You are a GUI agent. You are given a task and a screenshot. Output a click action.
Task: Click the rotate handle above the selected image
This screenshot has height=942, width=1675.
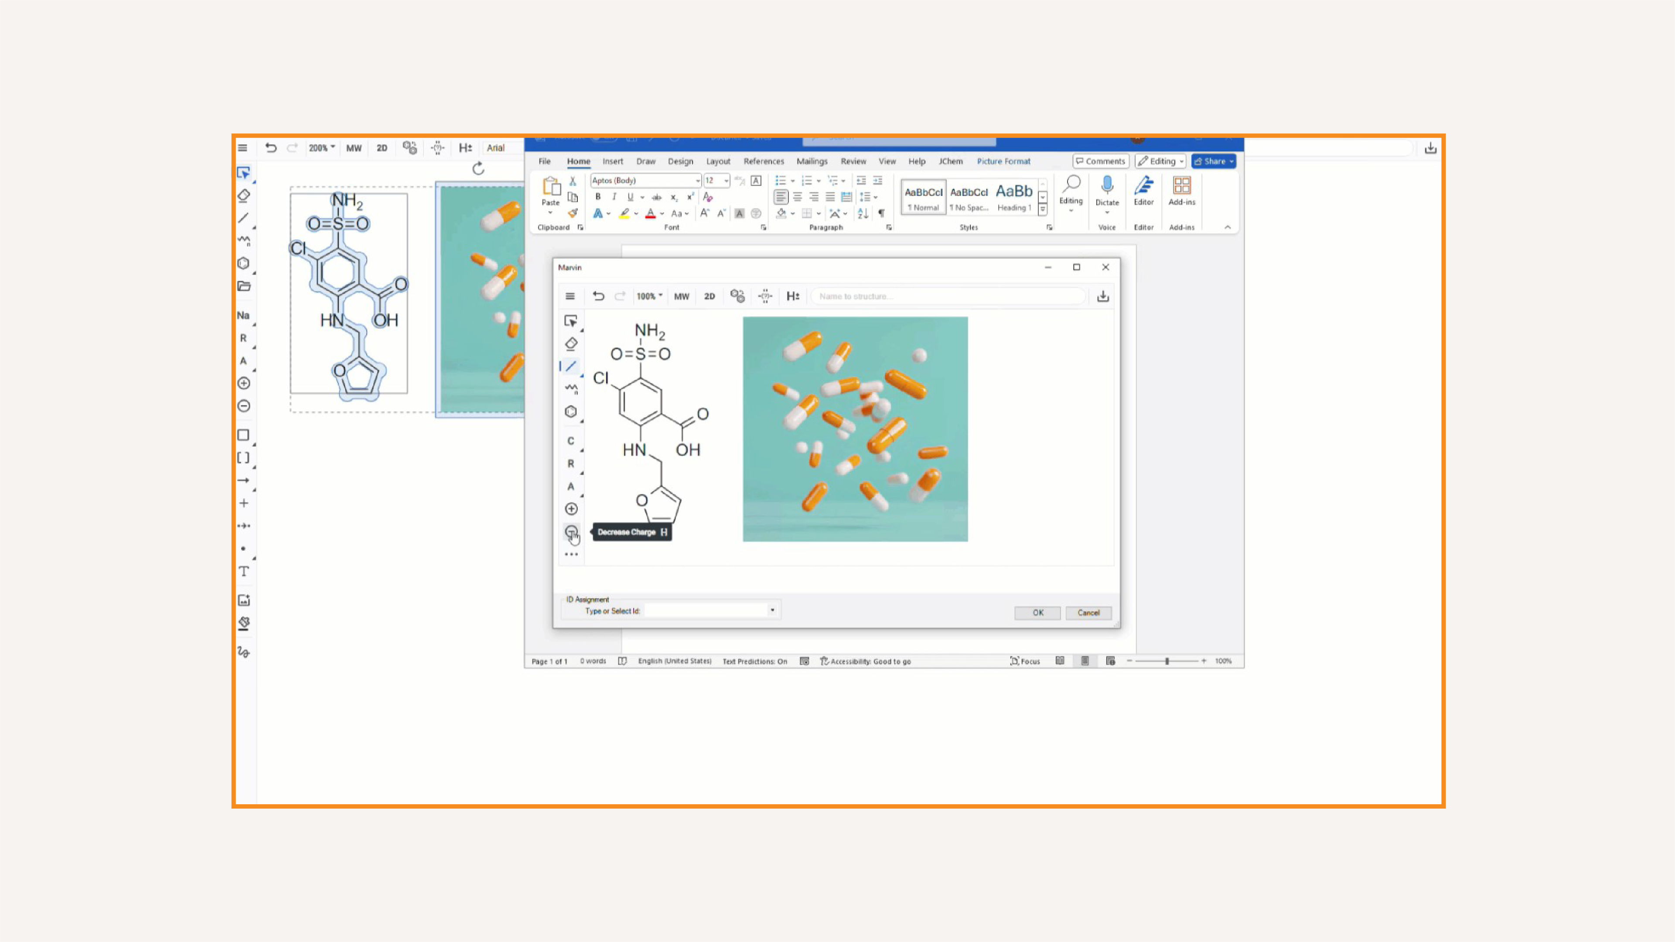point(478,168)
